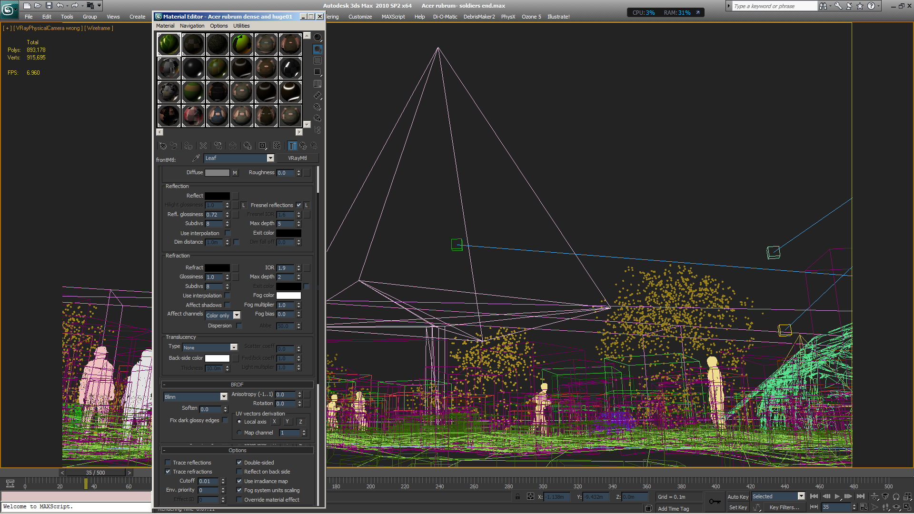Click the Reset Map/Mtl delete icon
This screenshot has height=514, width=914.
pos(203,146)
